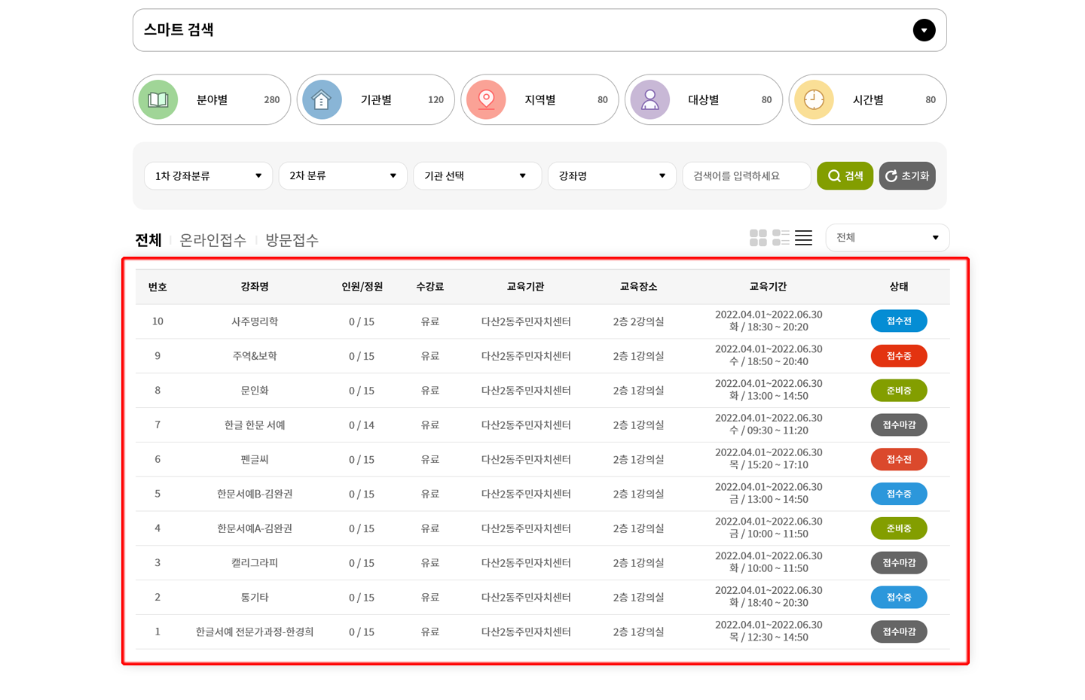Open course 주역&보학
Viewport: 1085px width, 700px height.
tap(255, 356)
